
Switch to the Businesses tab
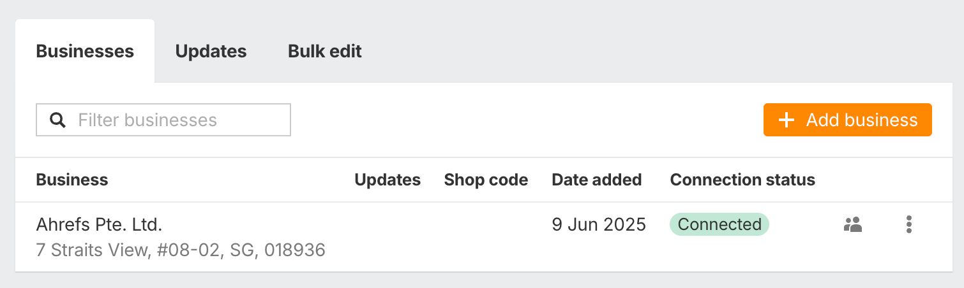click(85, 51)
